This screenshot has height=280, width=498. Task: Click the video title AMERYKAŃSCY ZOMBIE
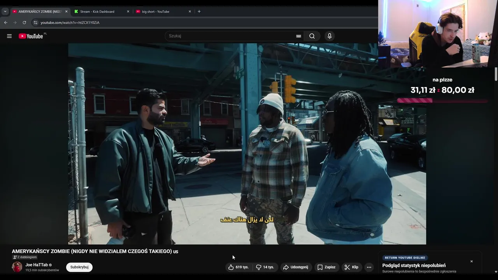pos(95,251)
